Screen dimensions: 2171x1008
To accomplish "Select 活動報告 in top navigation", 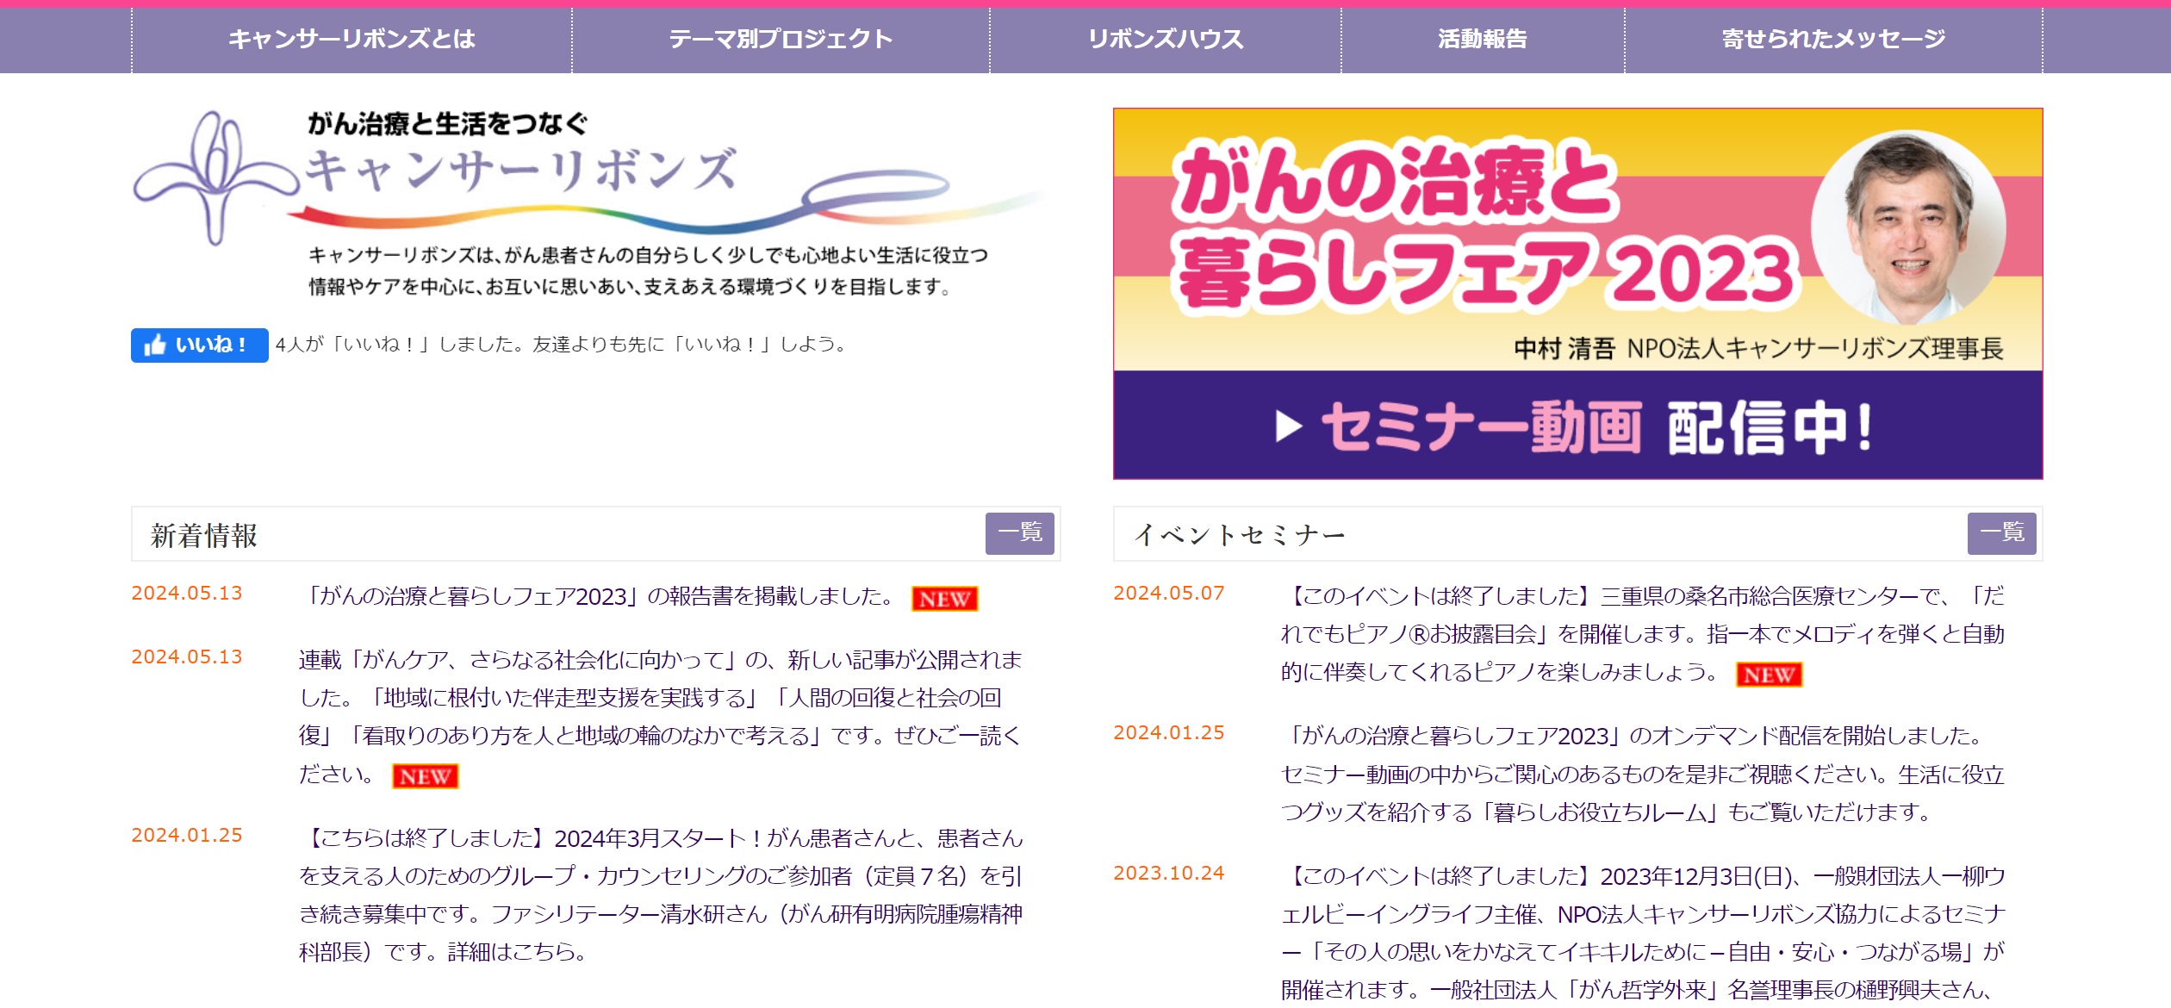I will (x=1482, y=40).
